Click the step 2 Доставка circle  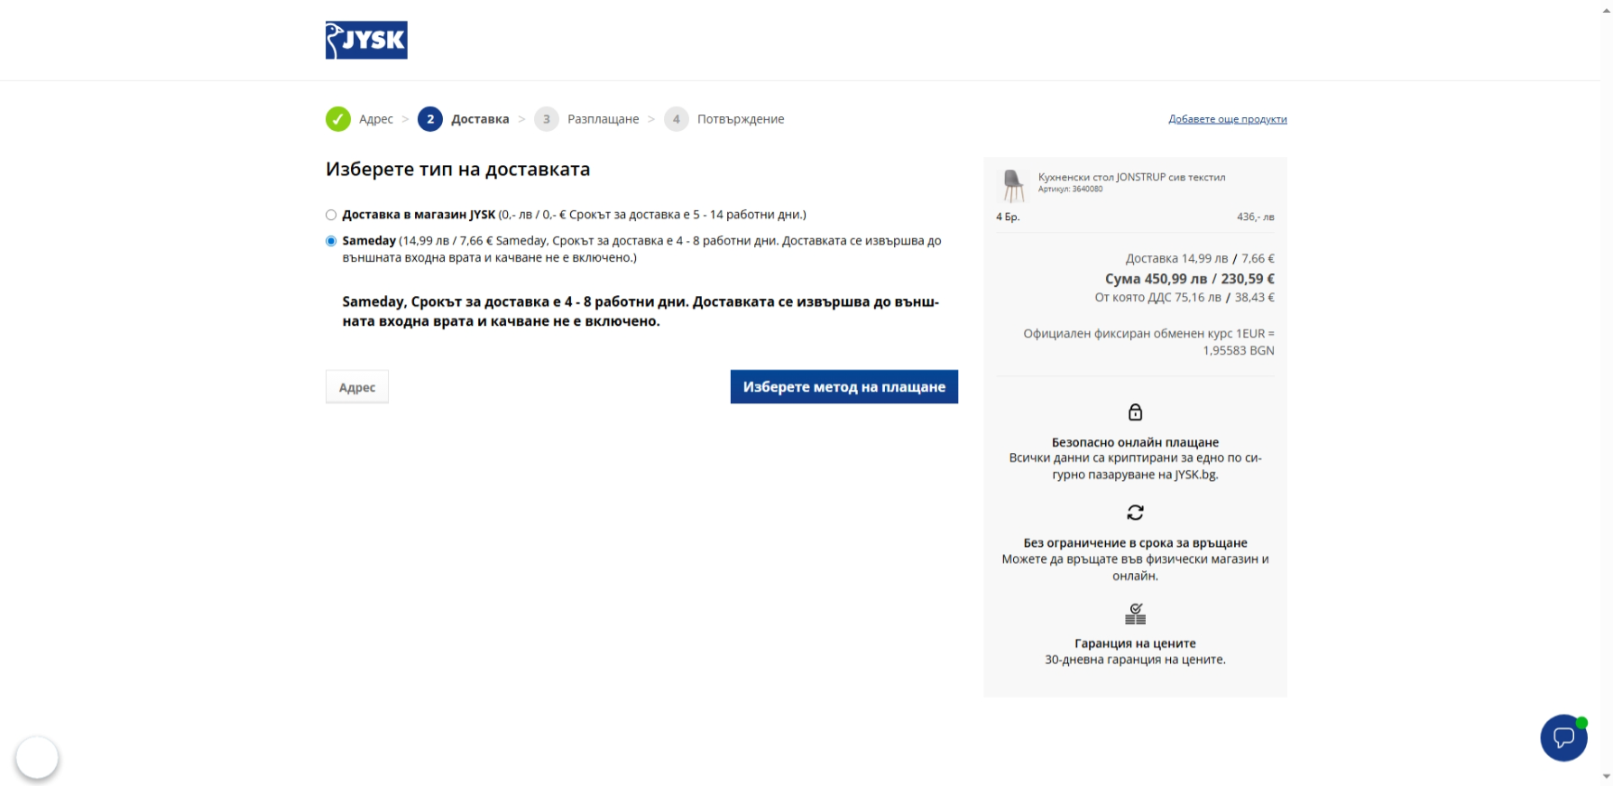[430, 119]
